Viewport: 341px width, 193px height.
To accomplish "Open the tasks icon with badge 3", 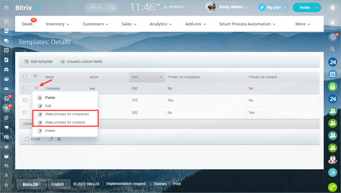I will pos(6,98).
